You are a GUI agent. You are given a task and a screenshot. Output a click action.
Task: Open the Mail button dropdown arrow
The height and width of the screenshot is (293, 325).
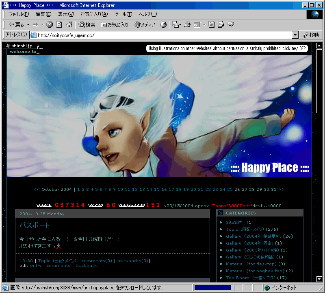coord(180,25)
